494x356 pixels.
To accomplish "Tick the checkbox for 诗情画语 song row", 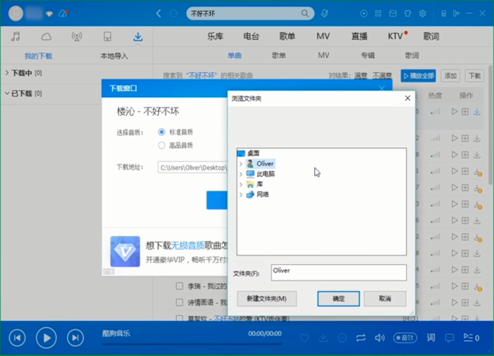I will 179,302.
